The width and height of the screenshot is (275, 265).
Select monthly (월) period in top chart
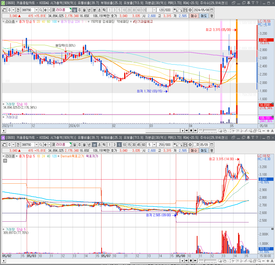pyautogui.click(x=84, y=10)
